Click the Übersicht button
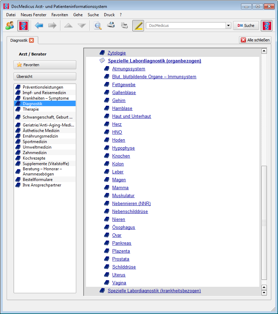278x314 pixels. (45, 77)
